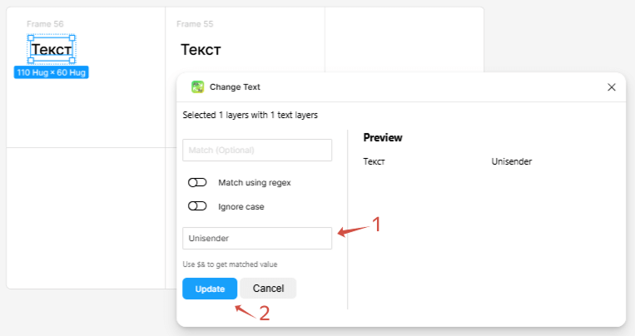Image resolution: width=635 pixels, height=336 pixels.
Task: Click the replacement field containing Unisender
Action: 257,238
